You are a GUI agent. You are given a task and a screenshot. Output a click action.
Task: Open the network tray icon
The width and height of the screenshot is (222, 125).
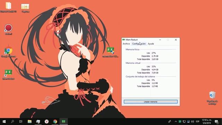click(x=184, y=122)
